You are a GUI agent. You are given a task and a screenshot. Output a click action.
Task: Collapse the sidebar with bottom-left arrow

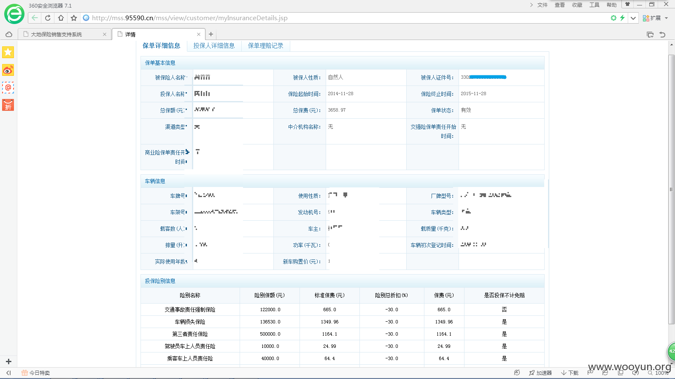coord(8,373)
